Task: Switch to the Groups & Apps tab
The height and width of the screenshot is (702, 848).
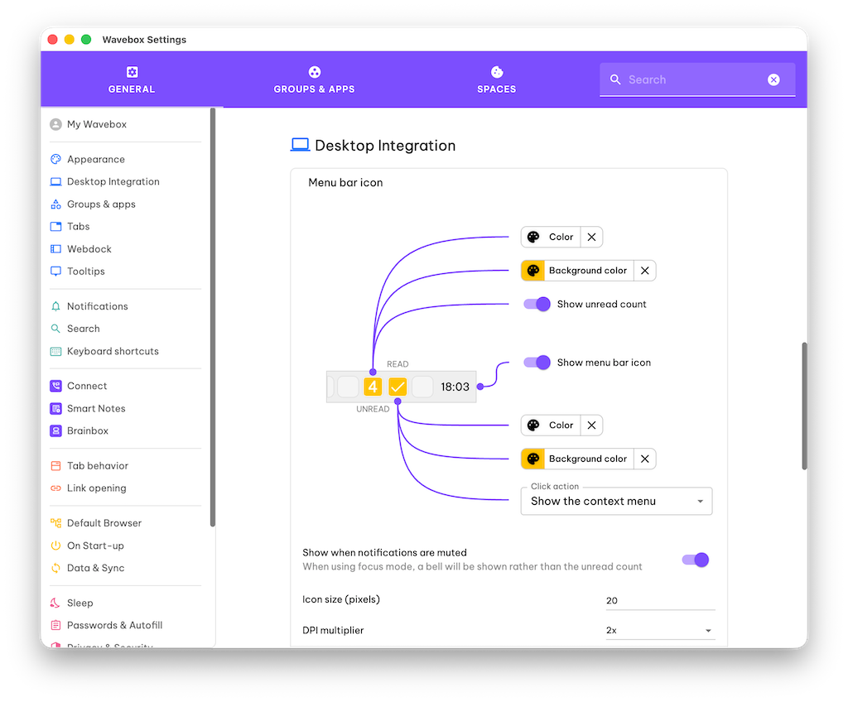Action: (314, 80)
